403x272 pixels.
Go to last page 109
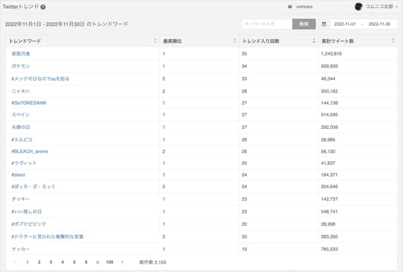click(110, 262)
